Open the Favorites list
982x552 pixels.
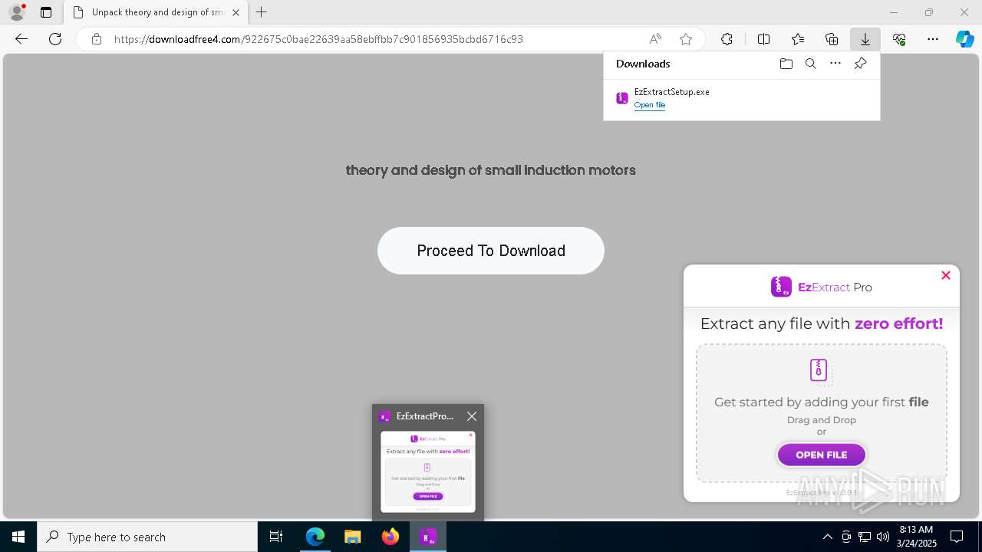[x=798, y=39]
